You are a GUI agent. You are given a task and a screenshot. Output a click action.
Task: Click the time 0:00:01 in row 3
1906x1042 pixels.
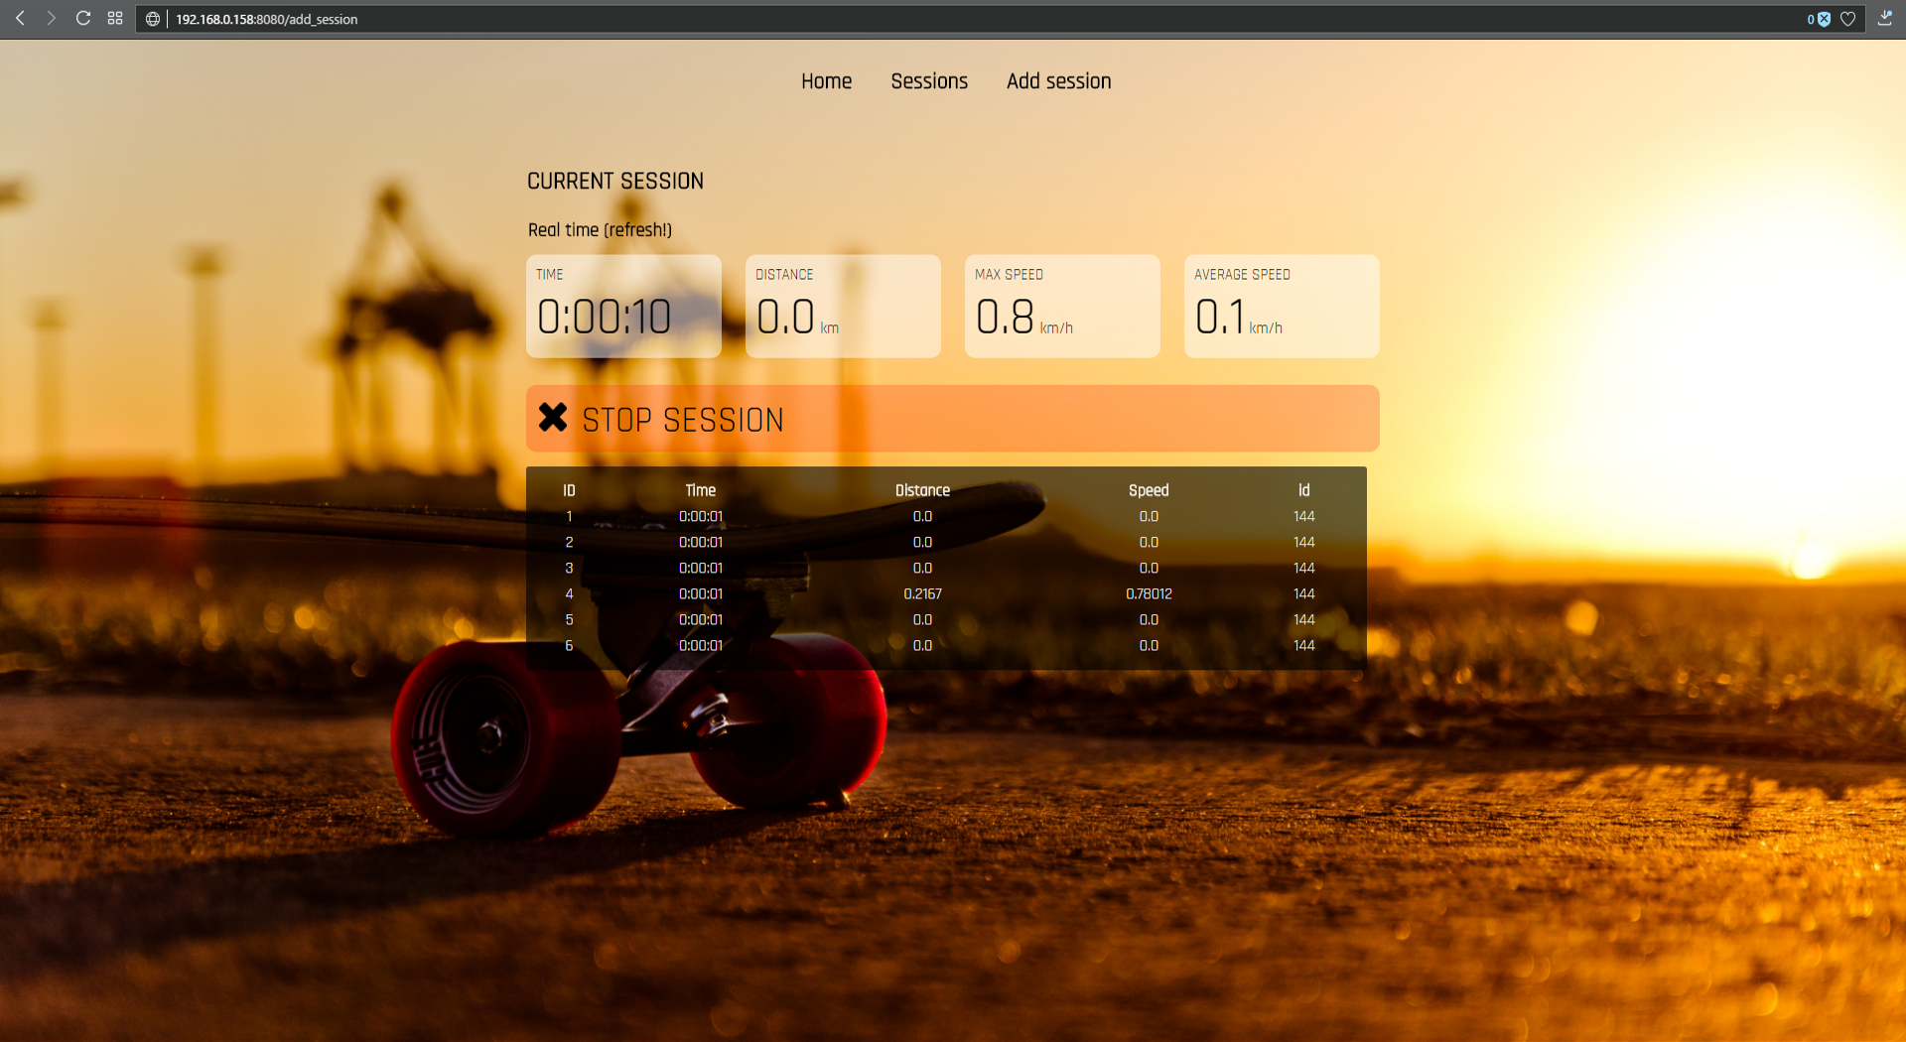tap(701, 568)
